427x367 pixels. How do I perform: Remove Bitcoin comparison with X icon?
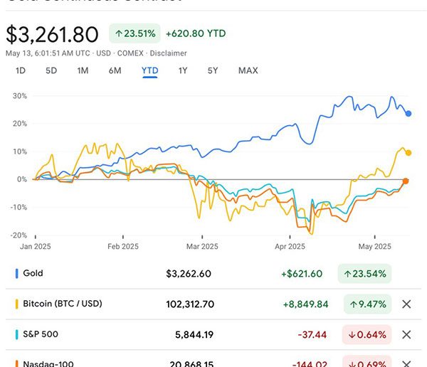[406, 304]
